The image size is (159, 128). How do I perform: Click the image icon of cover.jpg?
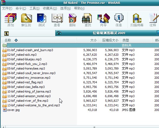point(5,110)
